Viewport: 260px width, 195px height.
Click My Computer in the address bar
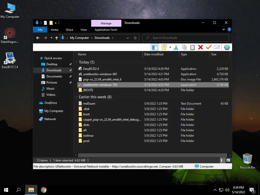tap(79, 38)
